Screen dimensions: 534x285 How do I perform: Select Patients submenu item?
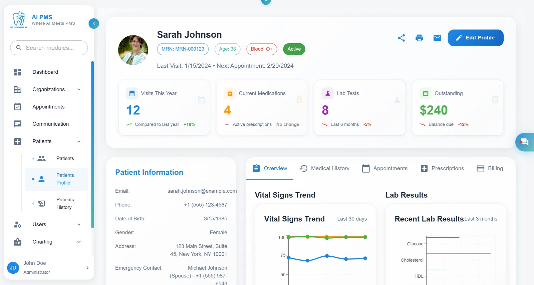pyautogui.click(x=57, y=159)
